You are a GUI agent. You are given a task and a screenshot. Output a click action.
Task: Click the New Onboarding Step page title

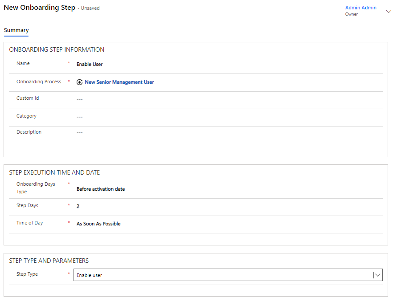click(x=39, y=8)
